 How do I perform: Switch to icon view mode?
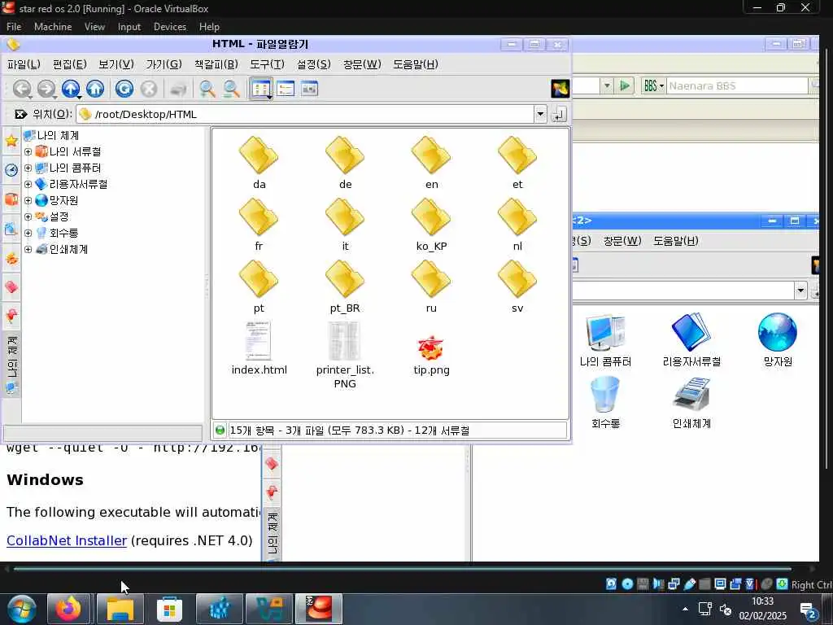pos(261,89)
